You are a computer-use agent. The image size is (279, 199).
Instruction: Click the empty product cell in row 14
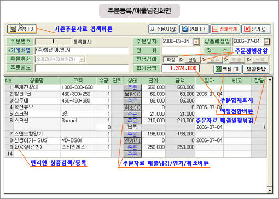[37, 154]
